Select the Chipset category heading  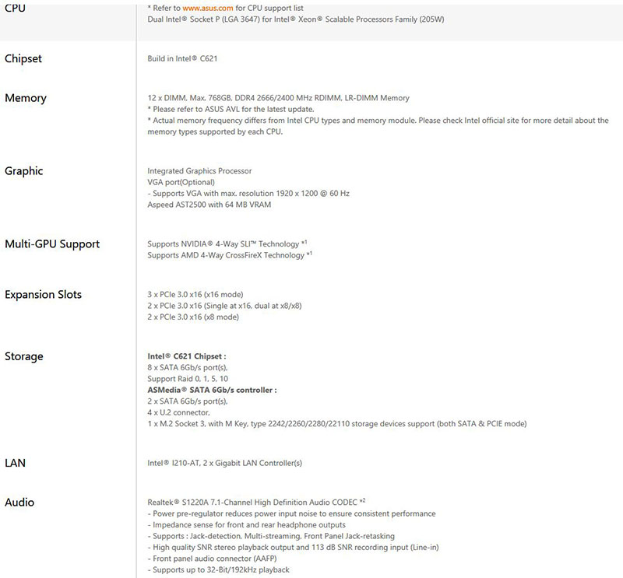[23, 58]
